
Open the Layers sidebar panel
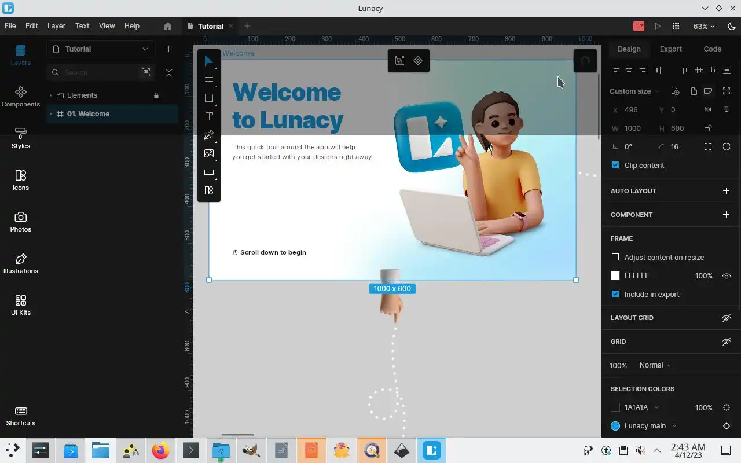click(21, 55)
